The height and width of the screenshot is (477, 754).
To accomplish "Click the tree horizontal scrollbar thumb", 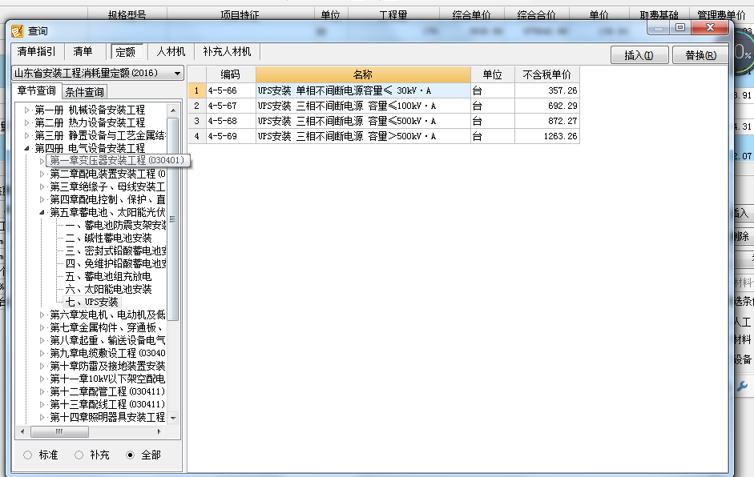I will tap(59, 431).
